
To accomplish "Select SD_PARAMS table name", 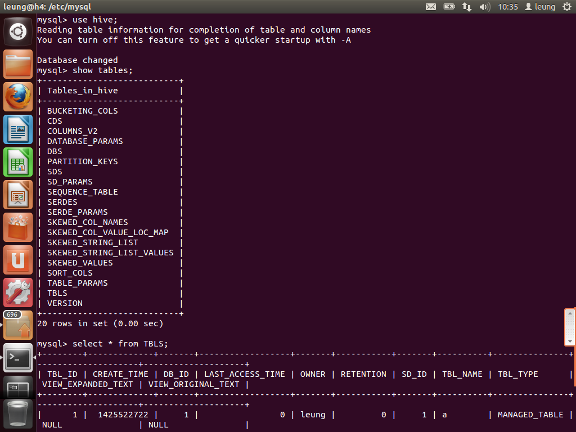I will pos(70,182).
